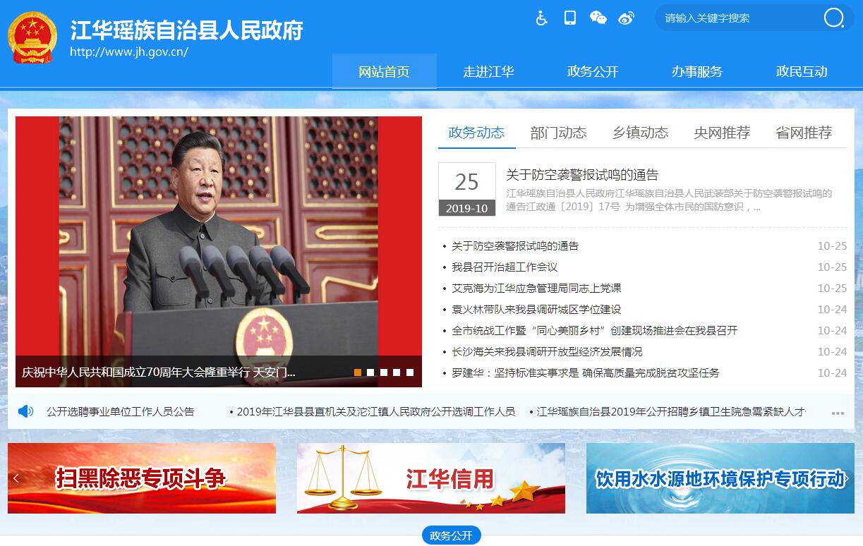Viewport: 863px width, 546px height.
Task: Click the featured article summary paragraph
Action: pyautogui.click(x=669, y=200)
